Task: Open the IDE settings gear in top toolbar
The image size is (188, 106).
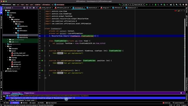Action: (183, 5)
